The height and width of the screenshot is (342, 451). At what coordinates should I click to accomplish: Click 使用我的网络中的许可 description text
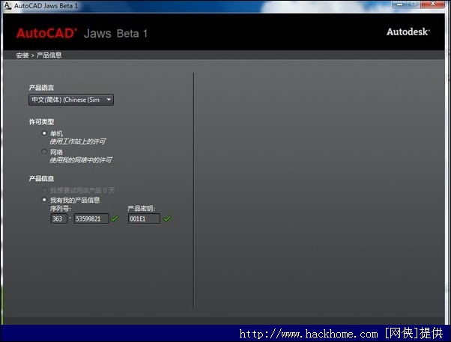[x=81, y=160]
